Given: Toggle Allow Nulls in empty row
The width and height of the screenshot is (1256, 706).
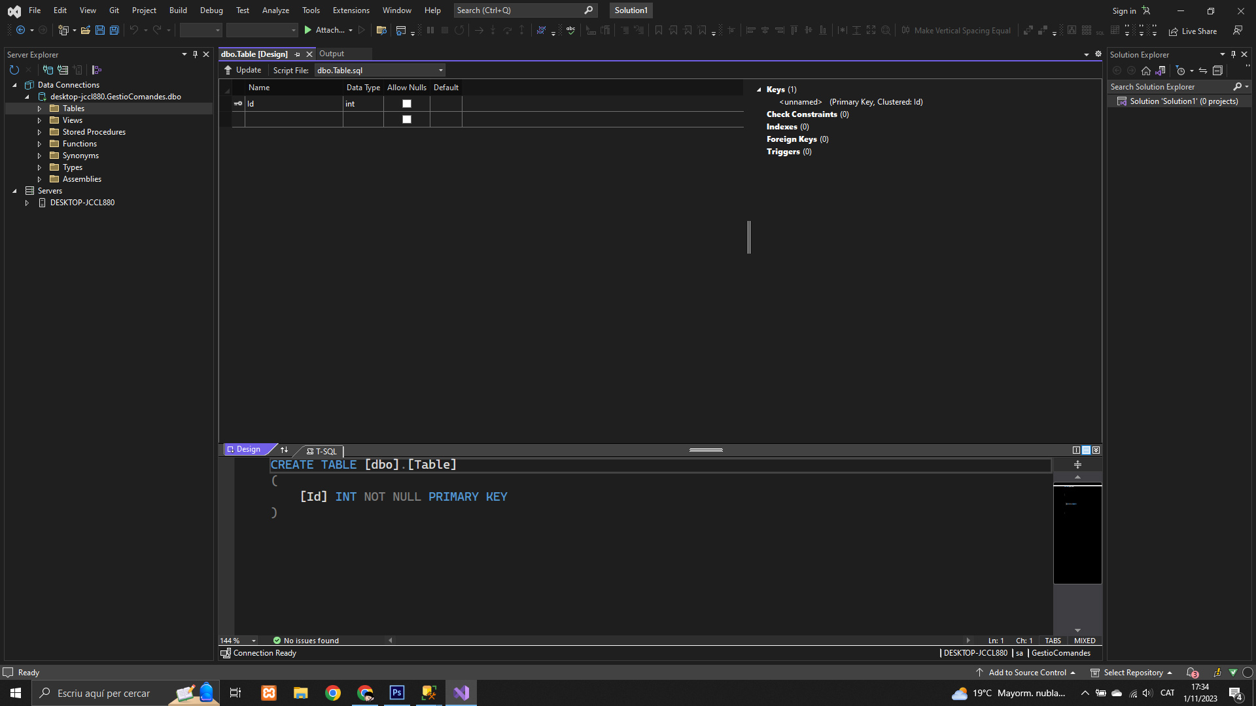Looking at the screenshot, I should (406, 120).
